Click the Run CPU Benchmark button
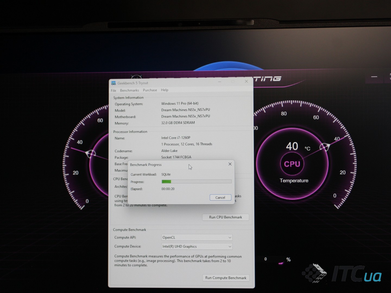 pos(225,217)
